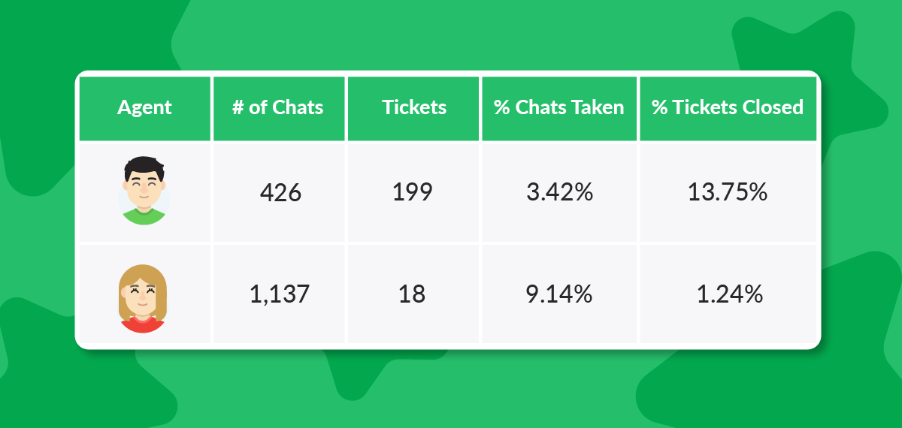Select the 18 tickets cell

412,294
